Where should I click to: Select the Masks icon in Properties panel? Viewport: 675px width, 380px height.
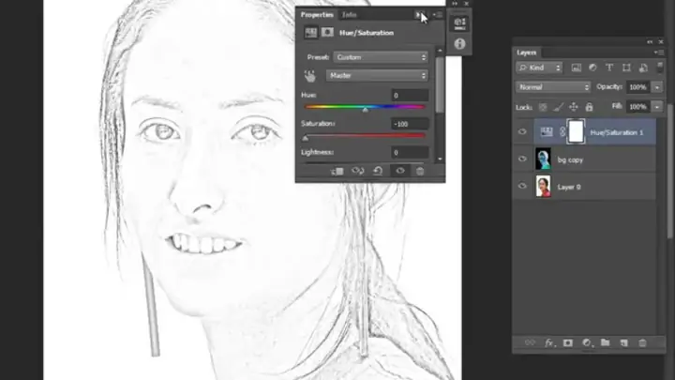[x=327, y=33]
